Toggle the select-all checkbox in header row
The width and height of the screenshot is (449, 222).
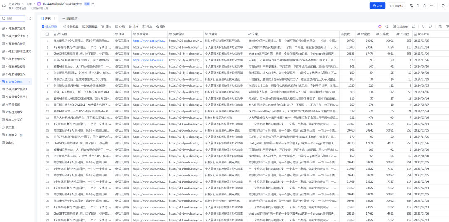tap(47, 34)
